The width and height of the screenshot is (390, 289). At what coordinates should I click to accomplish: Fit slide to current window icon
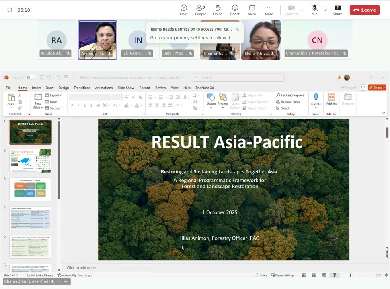click(x=386, y=275)
